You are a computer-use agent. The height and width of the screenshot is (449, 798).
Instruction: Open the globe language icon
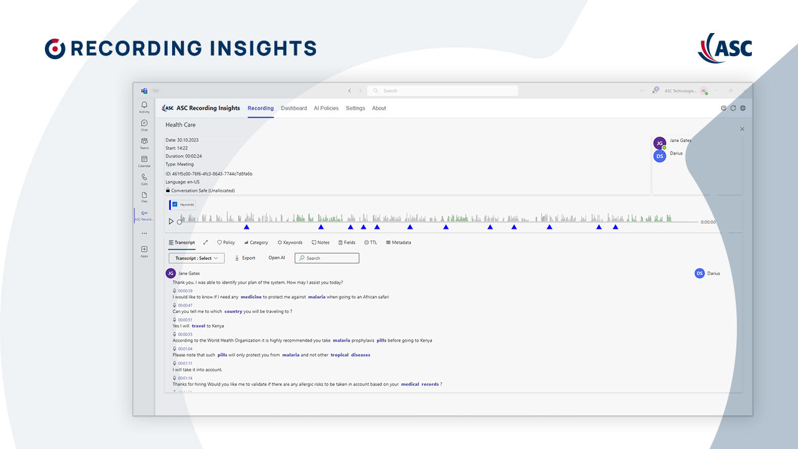point(743,108)
